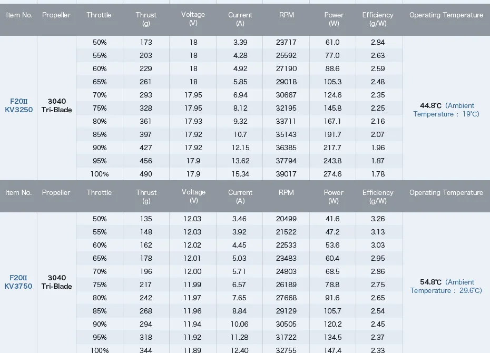490x353 pixels.
Task: Click the 15.34 current value
Action: click(x=240, y=174)
